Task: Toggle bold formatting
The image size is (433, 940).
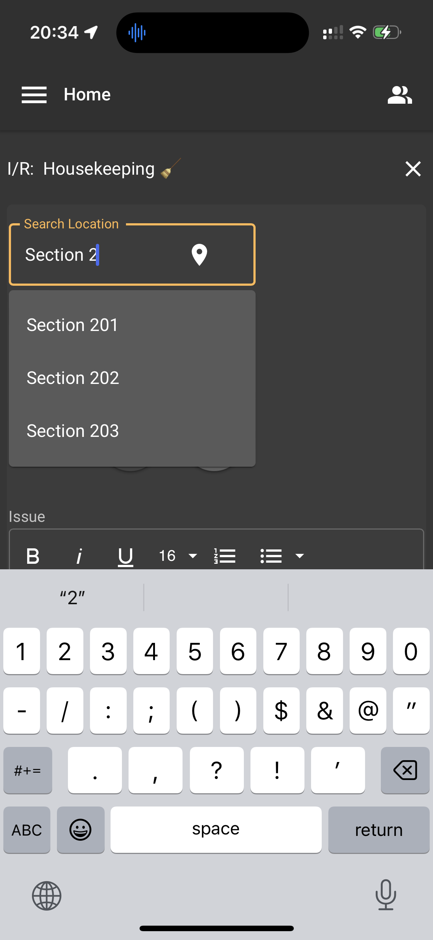Action: click(33, 556)
